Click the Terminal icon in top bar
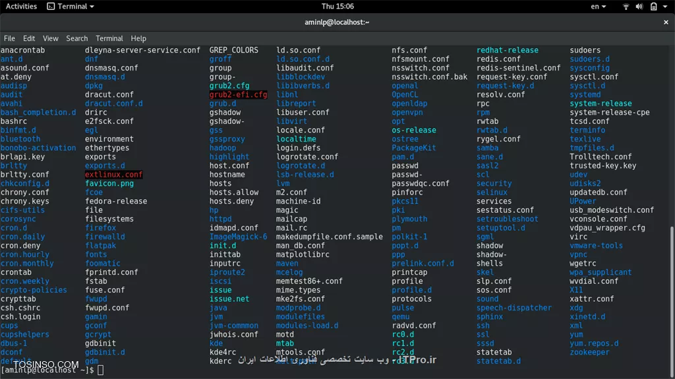The image size is (675, 379). coord(51,7)
